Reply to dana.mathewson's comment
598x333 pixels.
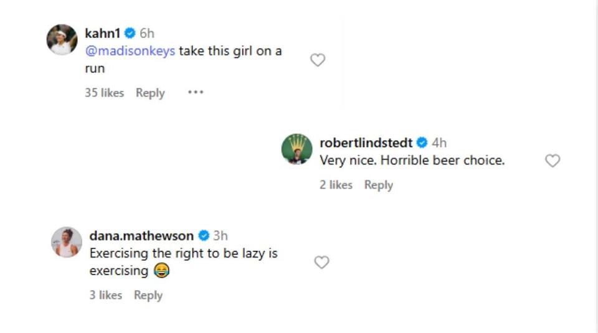click(148, 295)
